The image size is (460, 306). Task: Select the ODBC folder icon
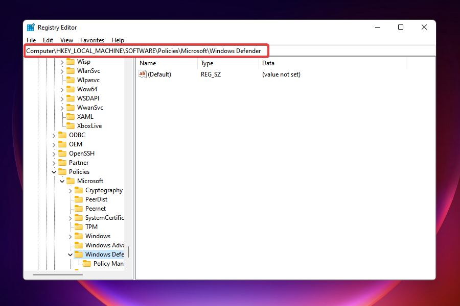click(63, 135)
